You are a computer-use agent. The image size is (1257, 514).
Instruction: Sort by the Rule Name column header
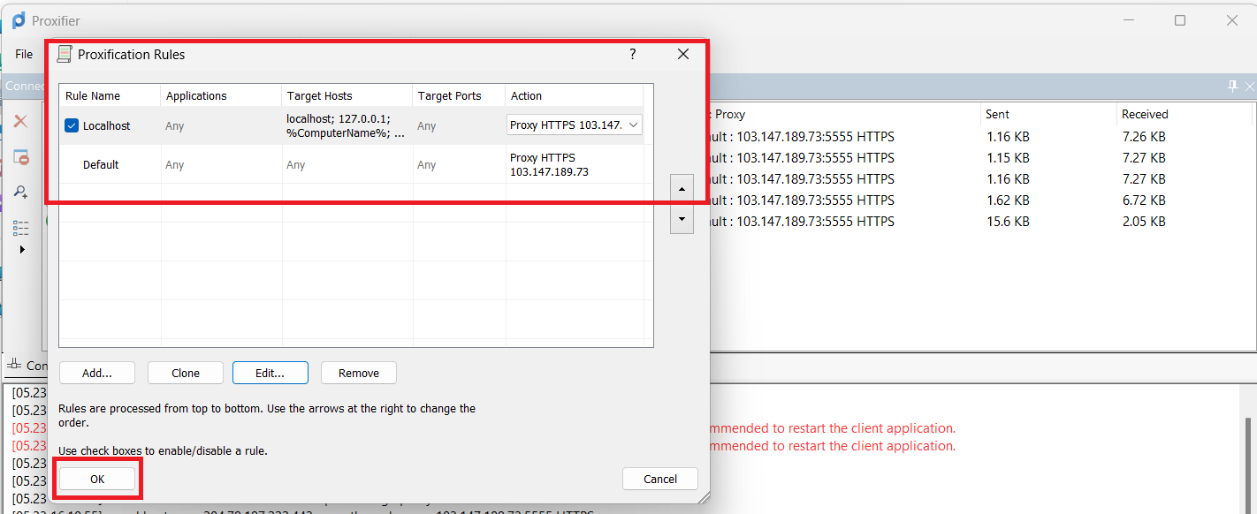tap(110, 95)
